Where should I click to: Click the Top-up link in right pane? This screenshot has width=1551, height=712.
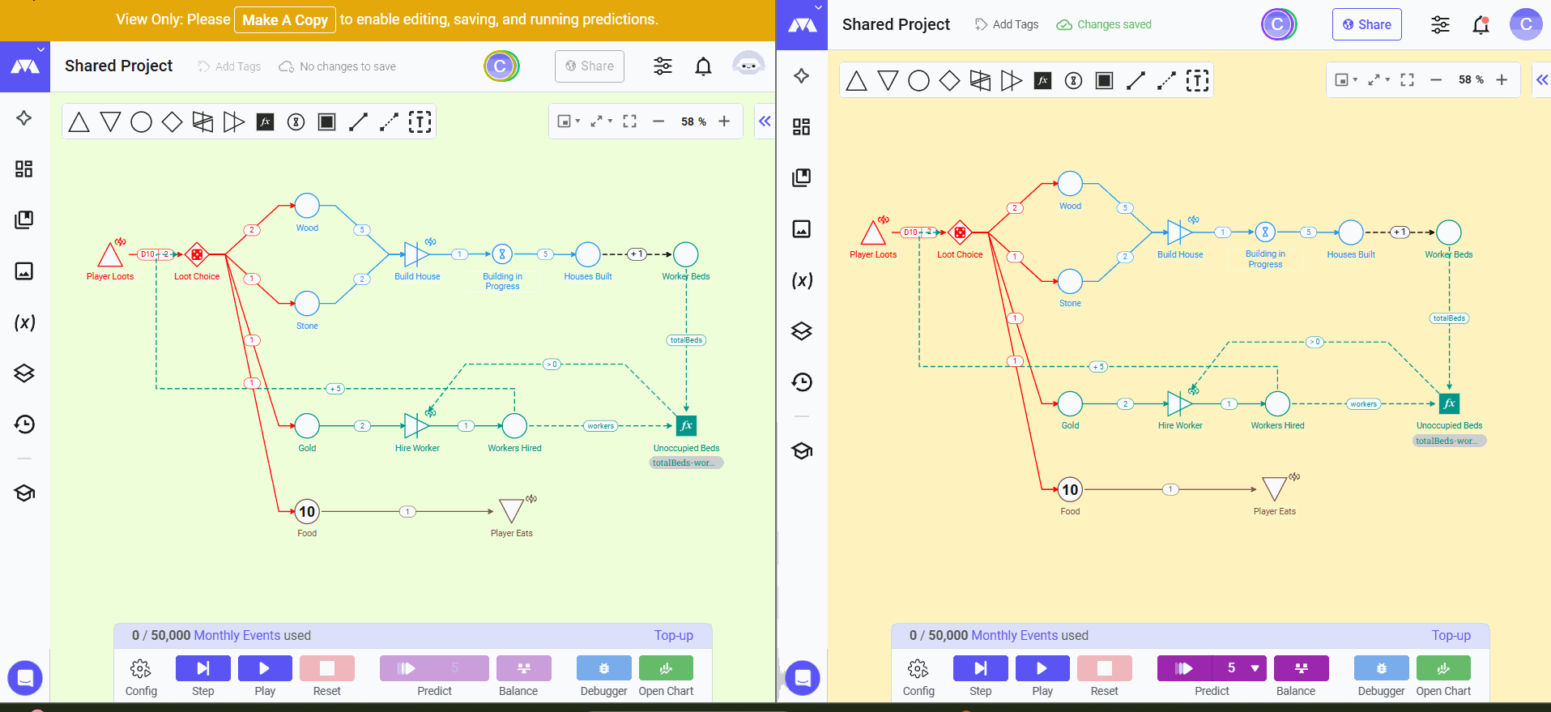(x=1451, y=636)
